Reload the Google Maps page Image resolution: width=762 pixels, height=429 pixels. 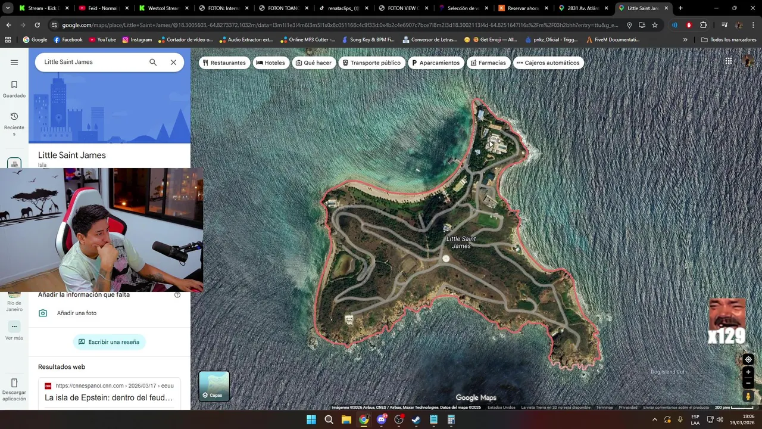coord(37,25)
